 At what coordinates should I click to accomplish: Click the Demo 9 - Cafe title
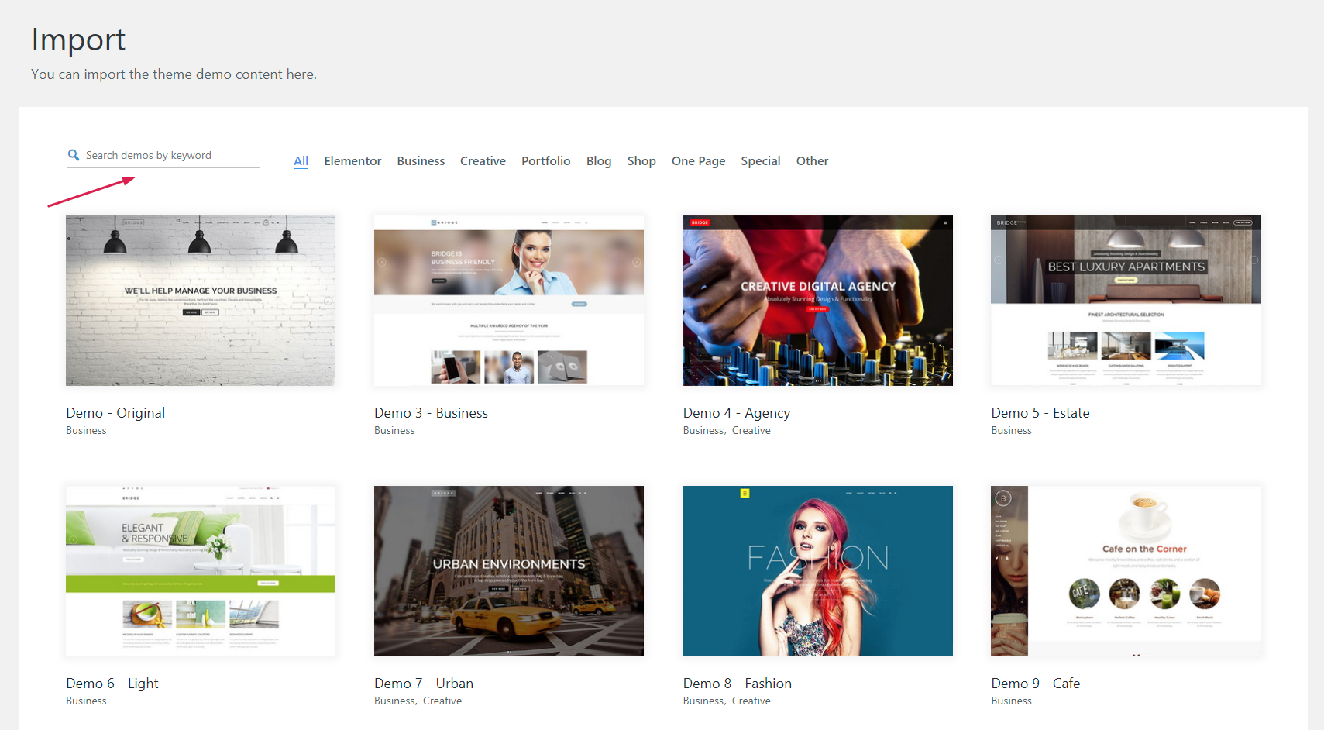pos(1035,684)
